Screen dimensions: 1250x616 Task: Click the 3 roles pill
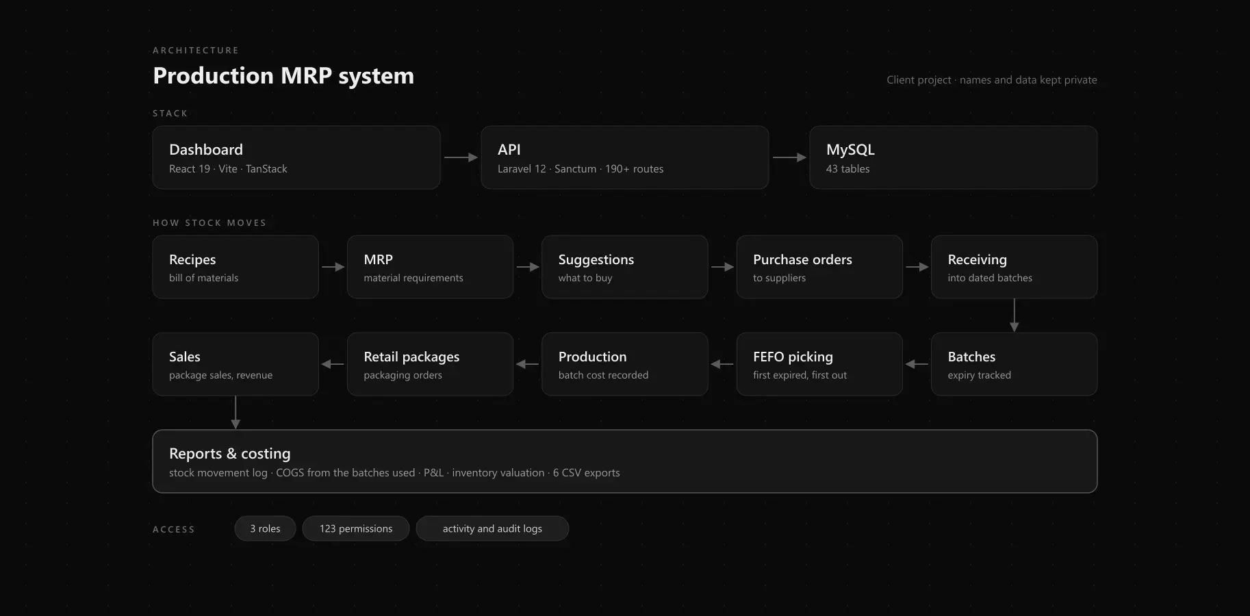[x=265, y=528]
